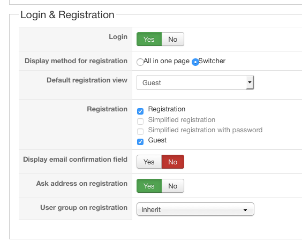Open User group on registration dropdown
This screenshot has height=242, width=302.
[195, 209]
